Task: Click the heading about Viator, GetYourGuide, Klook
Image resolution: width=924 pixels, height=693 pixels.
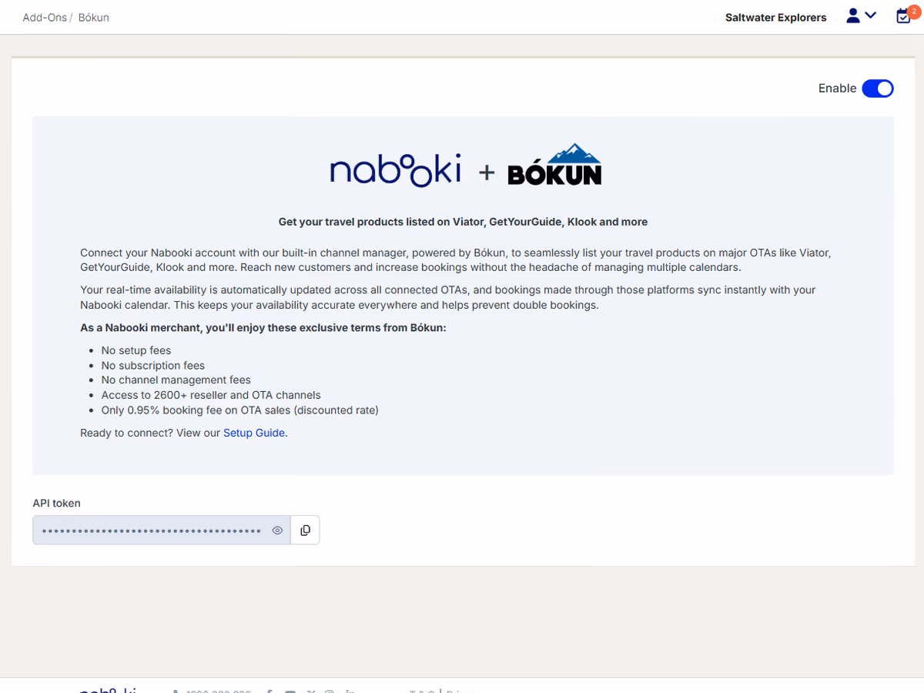Action: (x=463, y=222)
